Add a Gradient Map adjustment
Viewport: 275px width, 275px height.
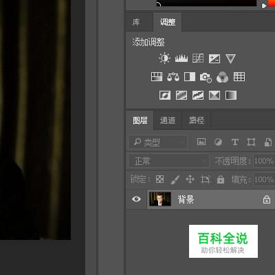[x=231, y=95]
